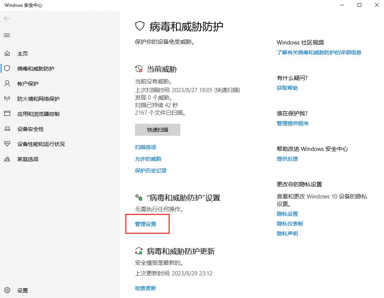Open the 隐私仪表板 link
The height and width of the screenshot is (298, 384).
[x=290, y=224]
